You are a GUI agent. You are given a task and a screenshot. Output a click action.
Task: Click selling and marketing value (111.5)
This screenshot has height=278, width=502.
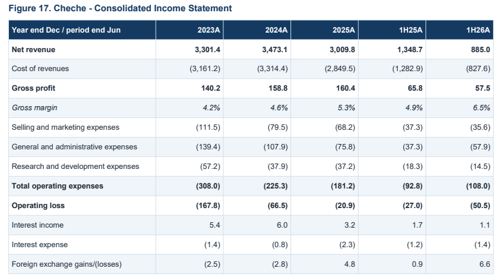click(208, 127)
